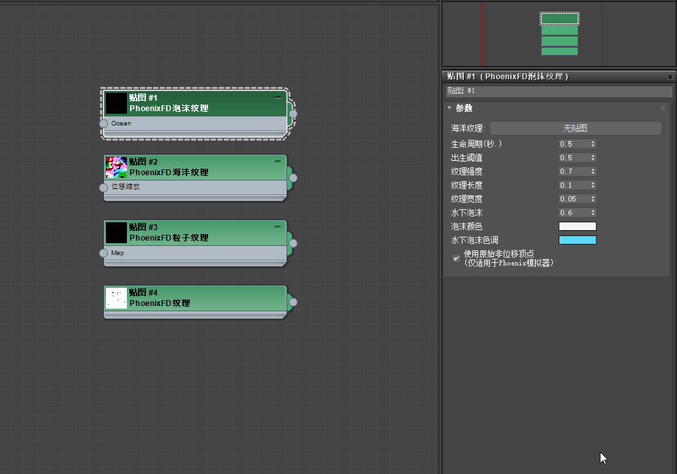Click output socket of 贴图 #1 node
The image size is (677, 474).
pyautogui.click(x=293, y=114)
